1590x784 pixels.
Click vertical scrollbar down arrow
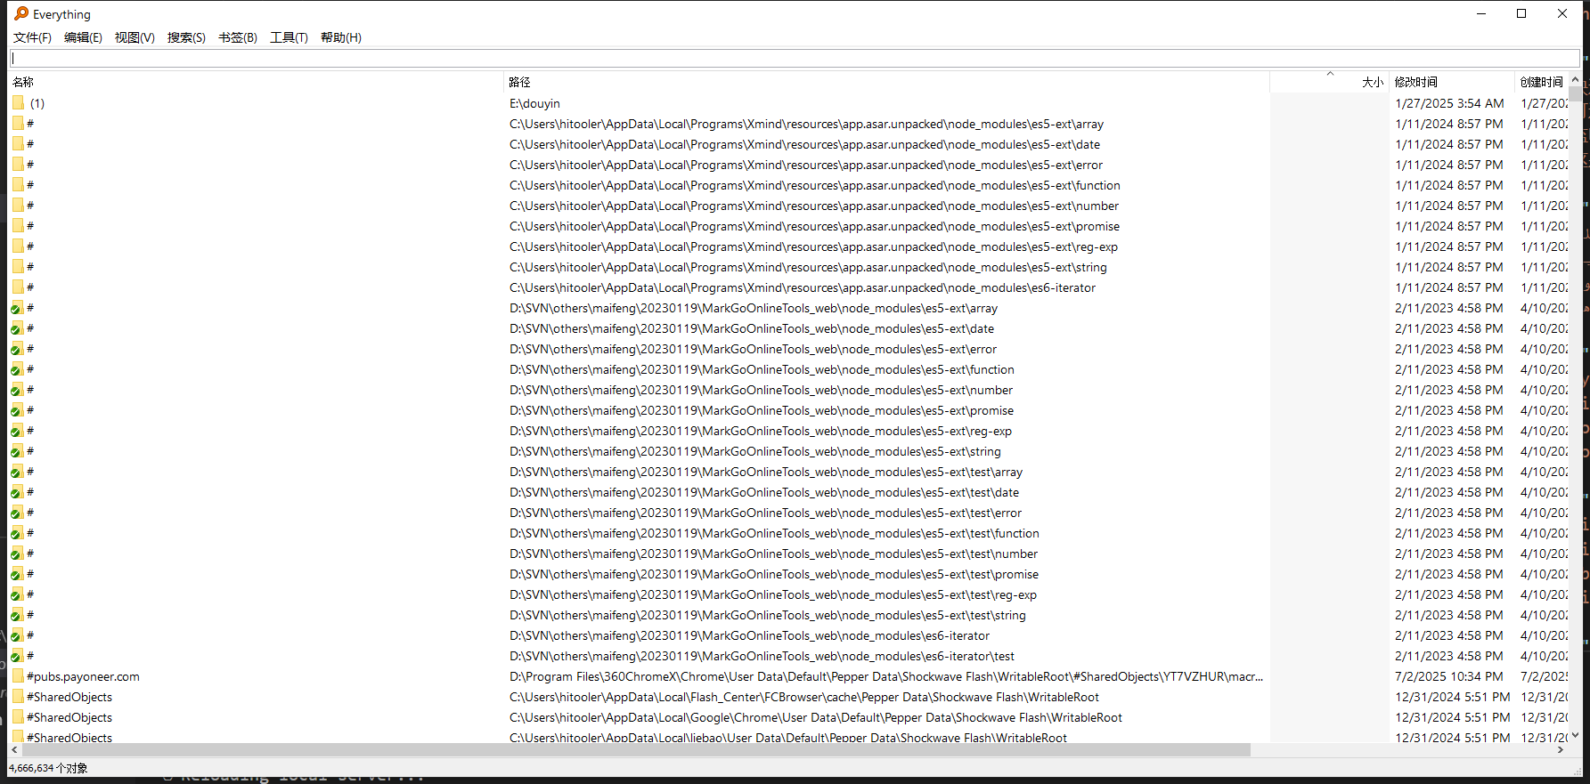coord(1575,735)
